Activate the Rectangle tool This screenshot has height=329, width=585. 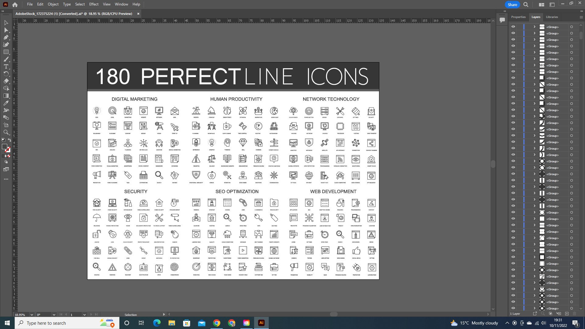coord(6,52)
